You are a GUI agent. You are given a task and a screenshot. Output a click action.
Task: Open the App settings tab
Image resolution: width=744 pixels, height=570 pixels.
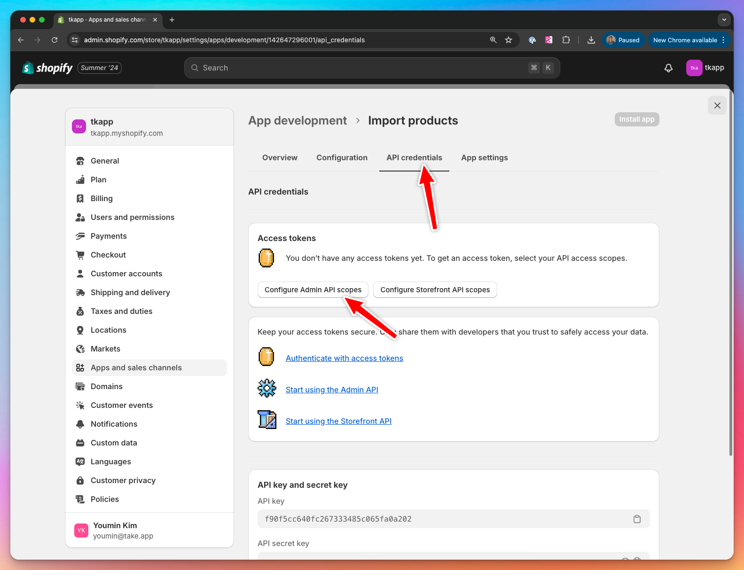click(484, 158)
